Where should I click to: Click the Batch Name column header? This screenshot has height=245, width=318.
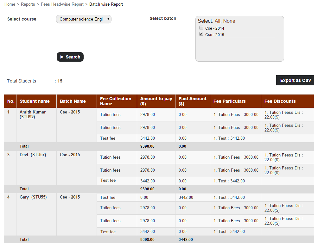click(x=73, y=101)
